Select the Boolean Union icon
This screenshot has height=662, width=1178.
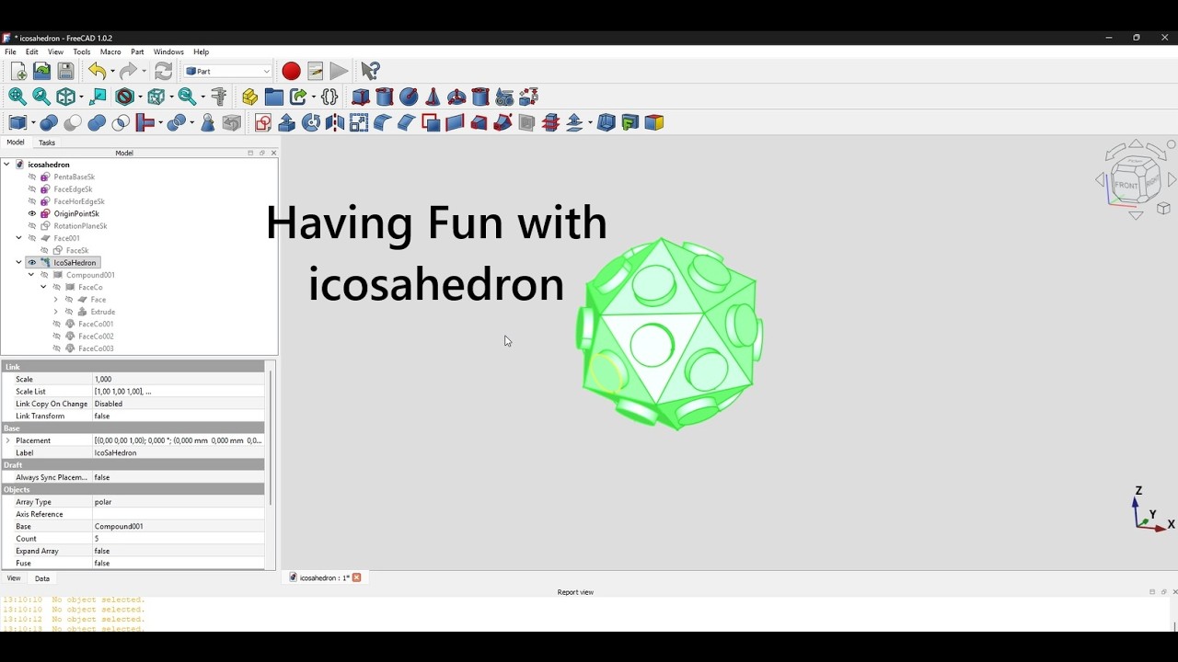[97, 122]
